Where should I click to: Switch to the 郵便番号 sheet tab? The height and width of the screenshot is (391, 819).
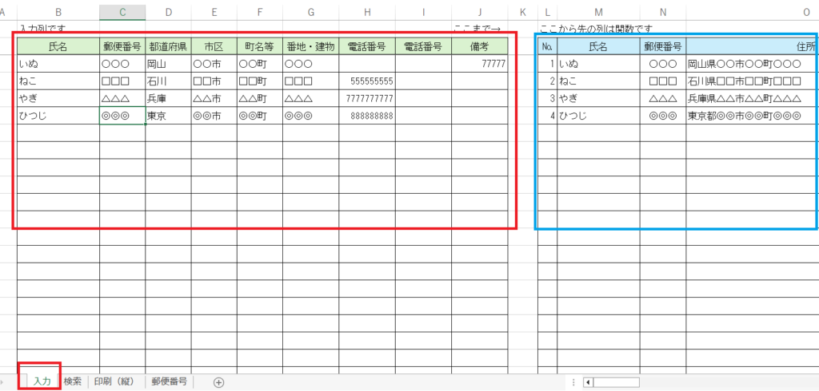170,381
